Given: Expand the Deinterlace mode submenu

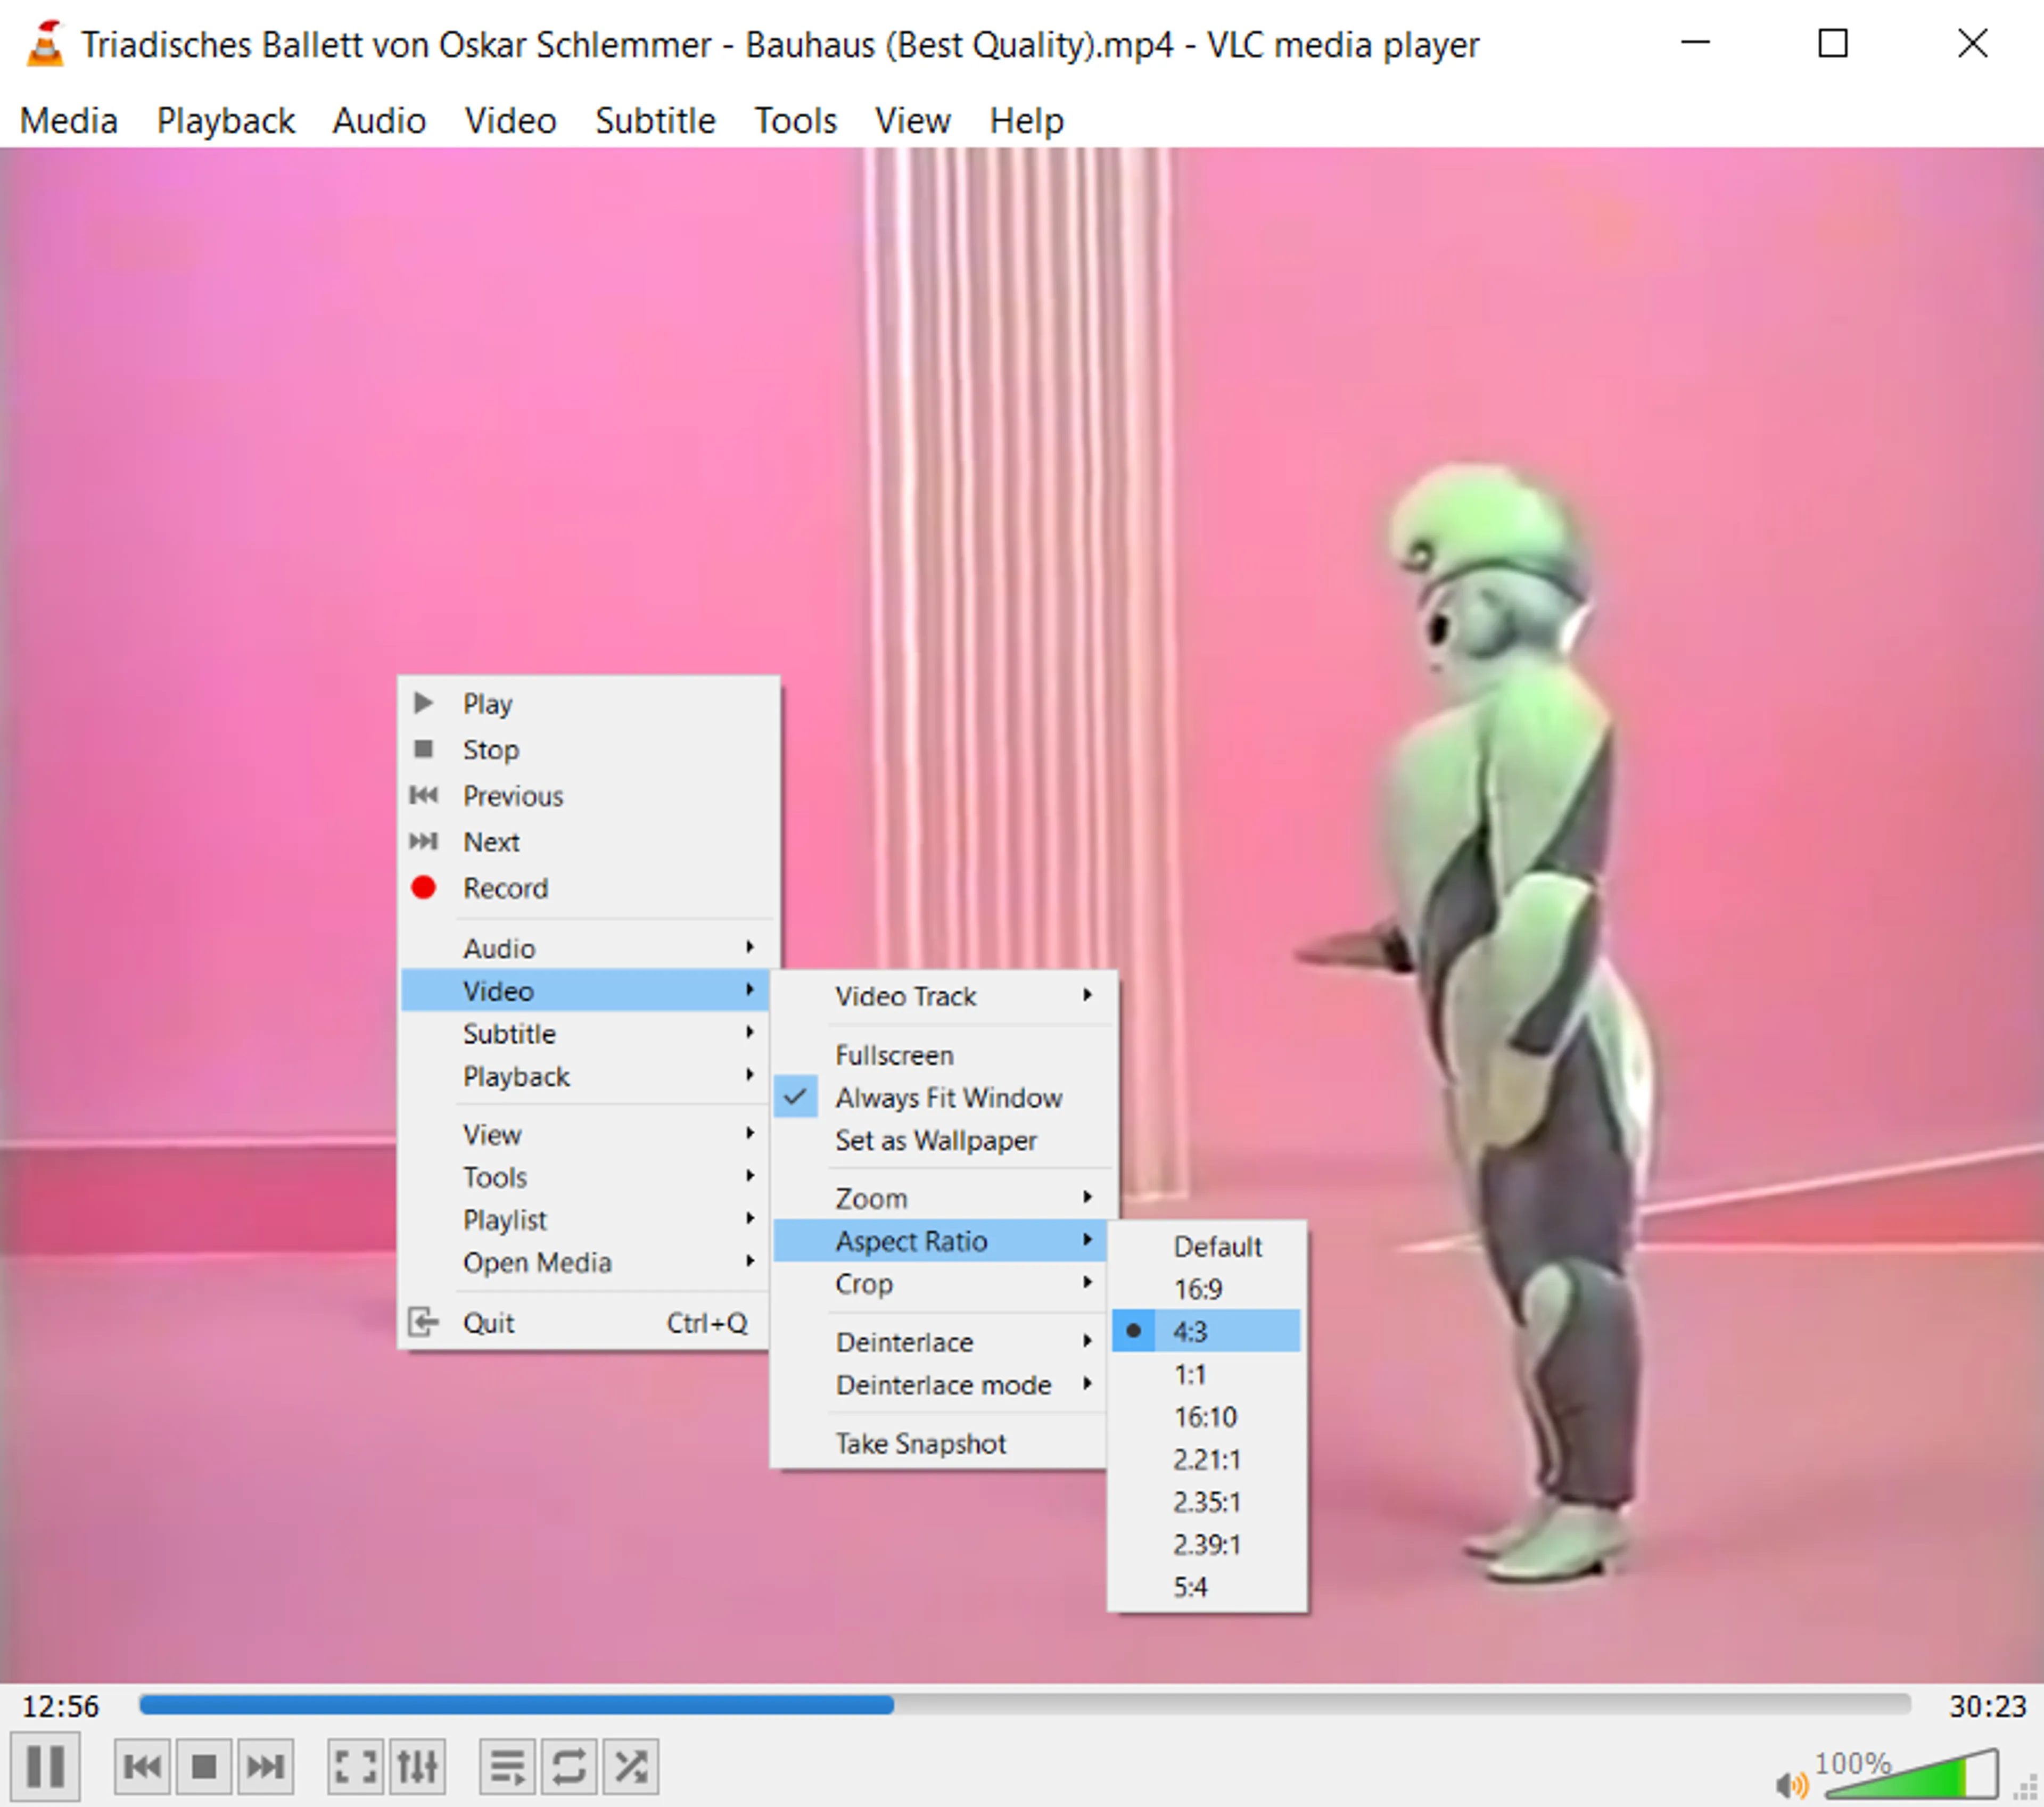Looking at the screenshot, I should [x=943, y=1385].
